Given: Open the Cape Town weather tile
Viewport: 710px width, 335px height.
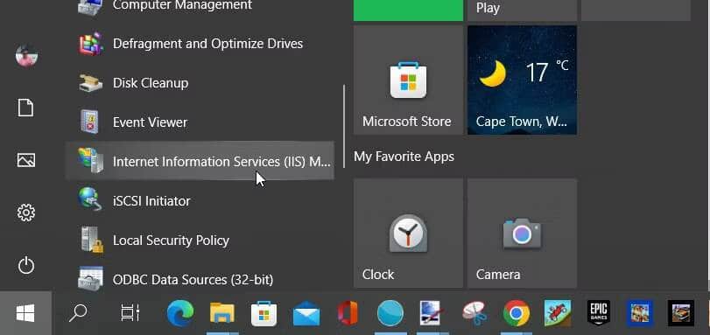Looking at the screenshot, I should (x=522, y=80).
